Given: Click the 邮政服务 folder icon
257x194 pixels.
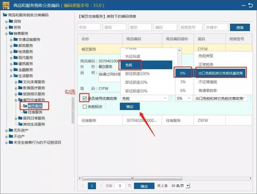Looking at the screenshot, I should pyautogui.click(x=15, y=46).
